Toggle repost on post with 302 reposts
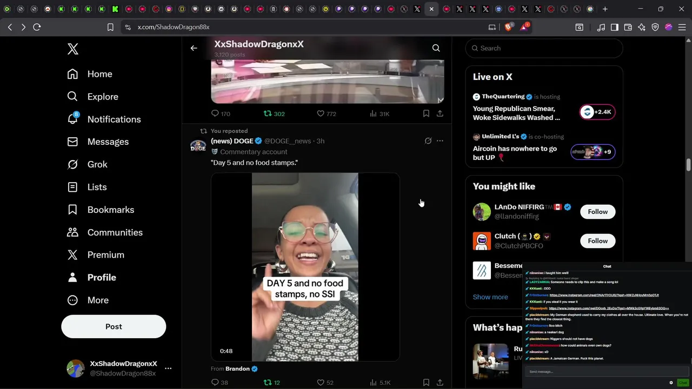Viewport: 692px width, 389px height. [274, 113]
